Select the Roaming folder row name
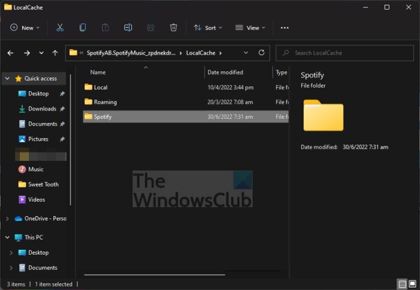420x290 pixels. pos(105,102)
